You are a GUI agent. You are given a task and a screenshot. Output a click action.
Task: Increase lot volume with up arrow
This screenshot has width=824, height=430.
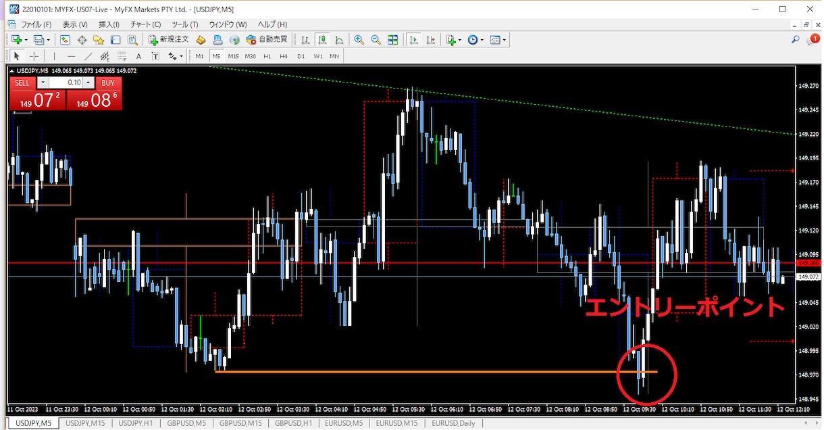pos(88,82)
